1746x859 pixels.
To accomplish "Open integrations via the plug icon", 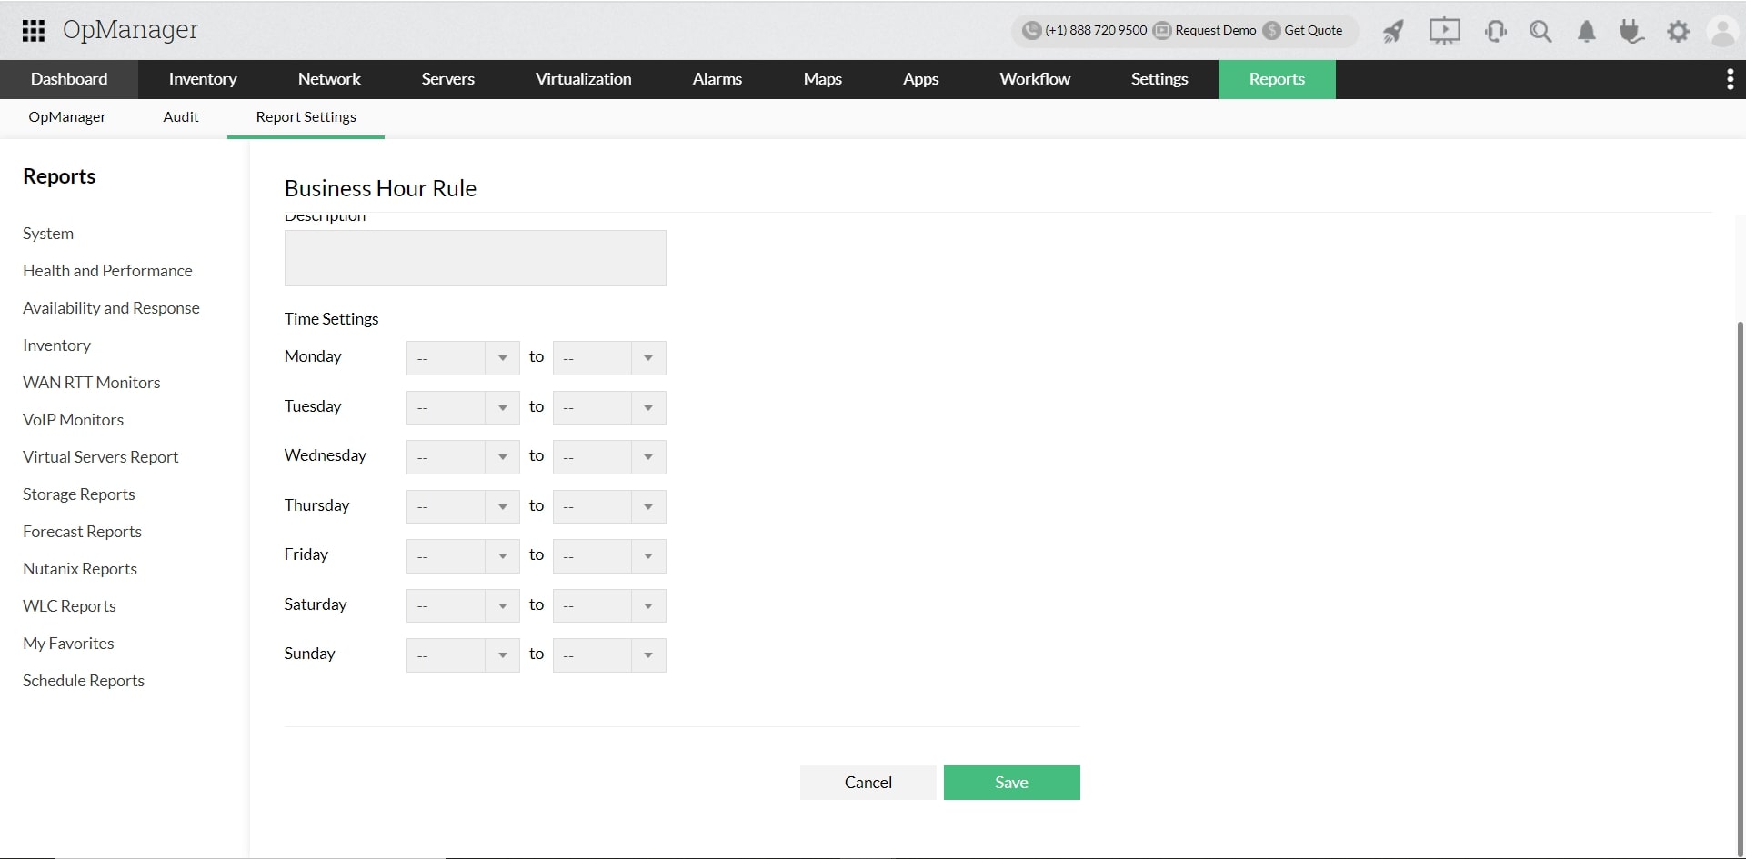I will pyautogui.click(x=1632, y=30).
